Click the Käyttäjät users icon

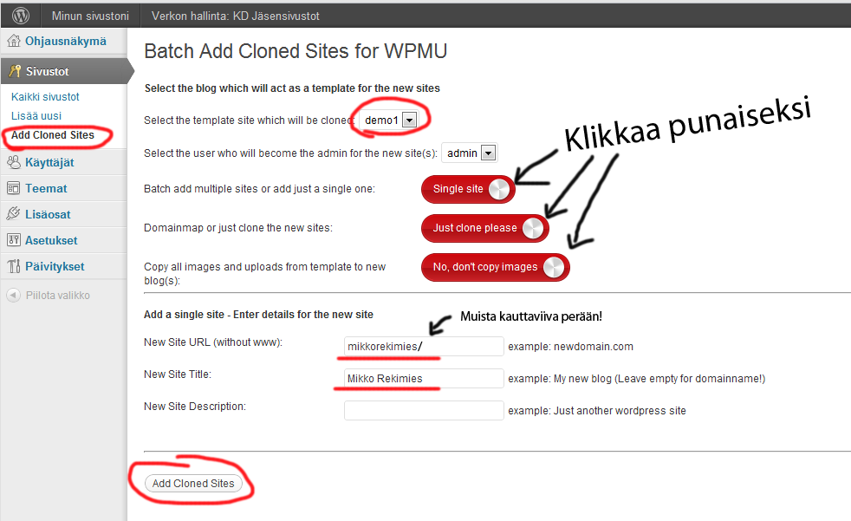14,162
